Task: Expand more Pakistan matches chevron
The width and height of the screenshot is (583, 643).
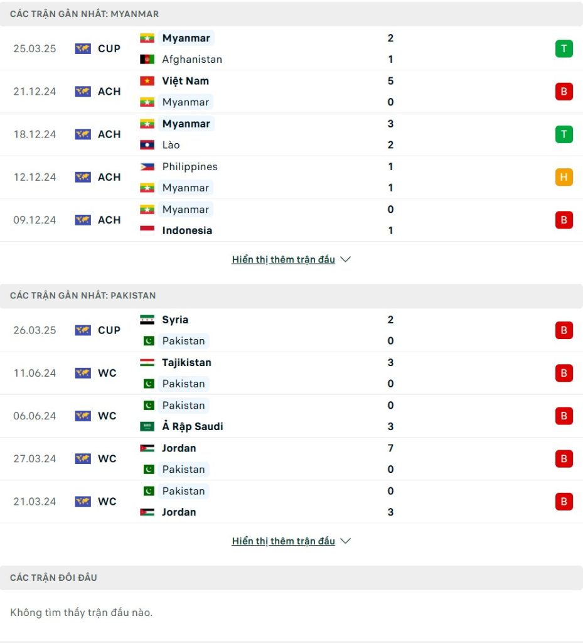Action: pyautogui.click(x=345, y=541)
